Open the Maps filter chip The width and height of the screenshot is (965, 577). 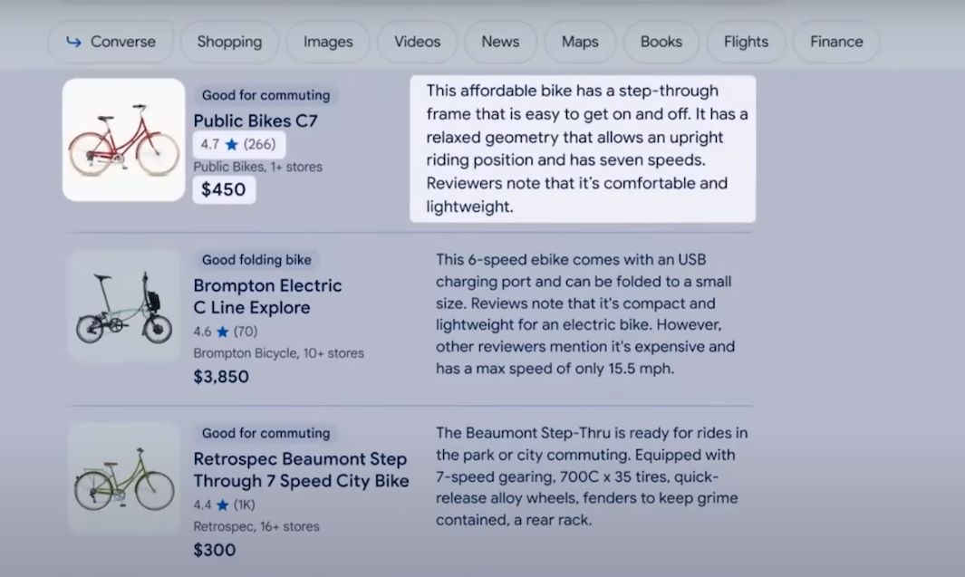click(580, 42)
